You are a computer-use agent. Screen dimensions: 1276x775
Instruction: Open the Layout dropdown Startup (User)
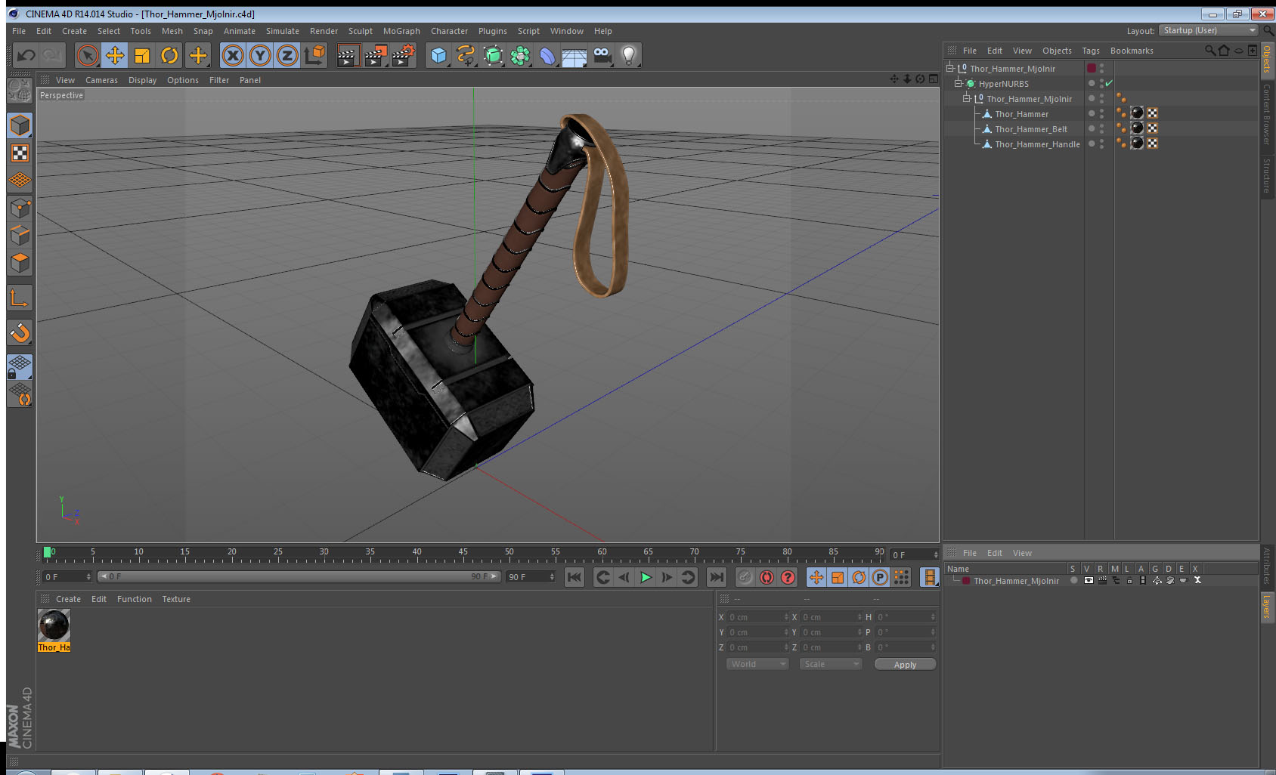(1209, 30)
